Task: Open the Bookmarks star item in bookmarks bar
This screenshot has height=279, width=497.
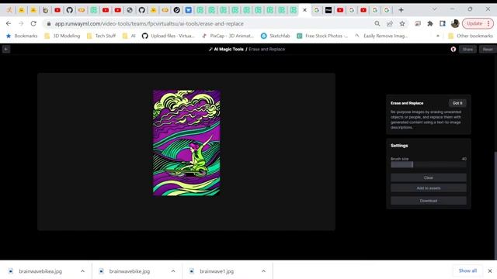Action: pyautogui.click(x=22, y=36)
